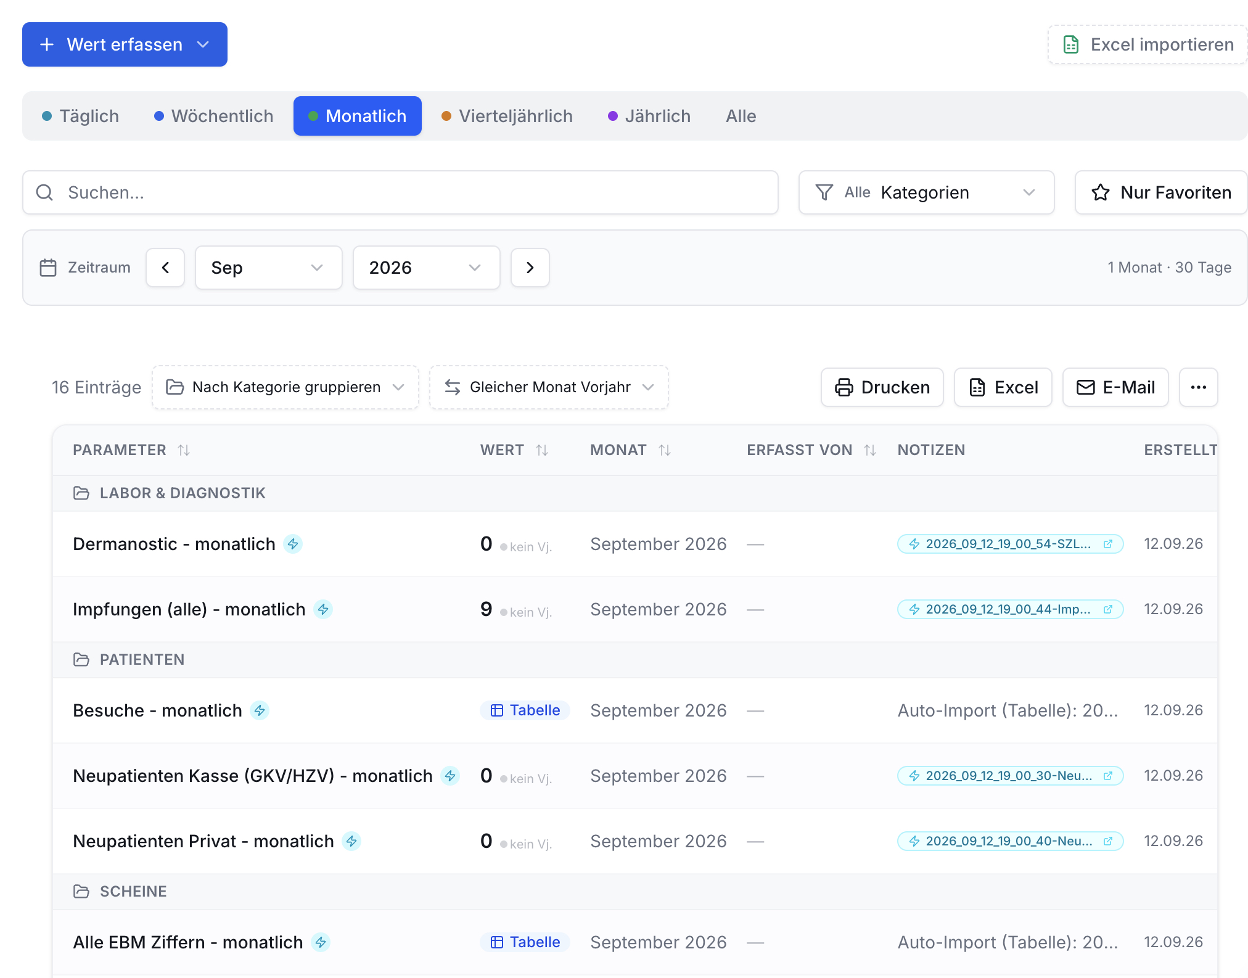
Task: Click into the Suchen search field
Action: coord(400,192)
